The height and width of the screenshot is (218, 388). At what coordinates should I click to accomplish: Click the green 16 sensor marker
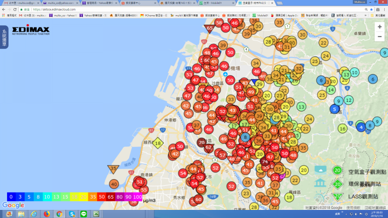343,129
